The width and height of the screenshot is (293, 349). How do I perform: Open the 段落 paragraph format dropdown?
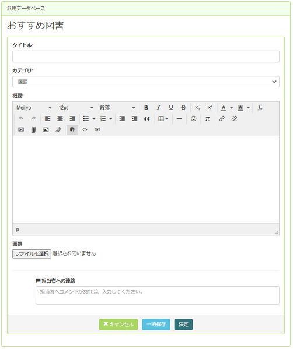click(117, 108)
